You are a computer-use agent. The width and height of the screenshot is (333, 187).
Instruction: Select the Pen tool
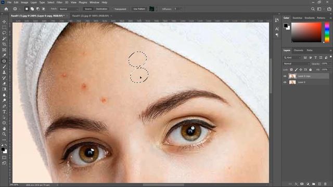pyautogui.click(x=4, y=106)
